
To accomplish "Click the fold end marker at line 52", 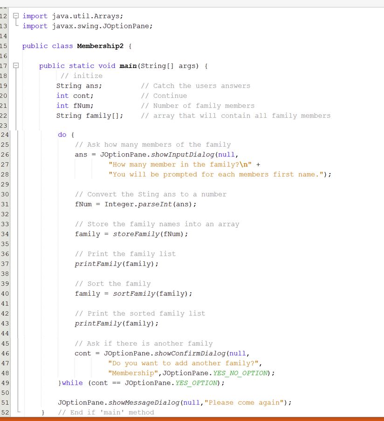I will tap(16, 412).
